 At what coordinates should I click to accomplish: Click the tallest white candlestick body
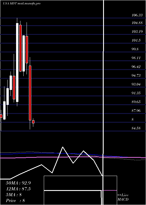pos(17,62)
